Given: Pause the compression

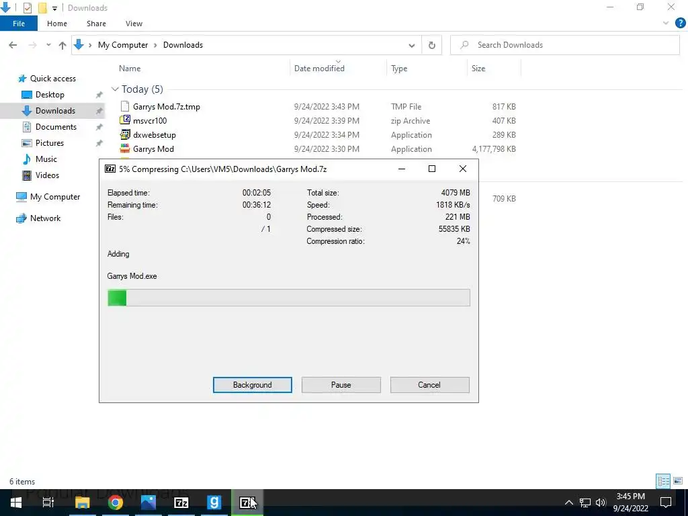Looking at the screenshot, I should pyautogui.click(x=341, y=385).
